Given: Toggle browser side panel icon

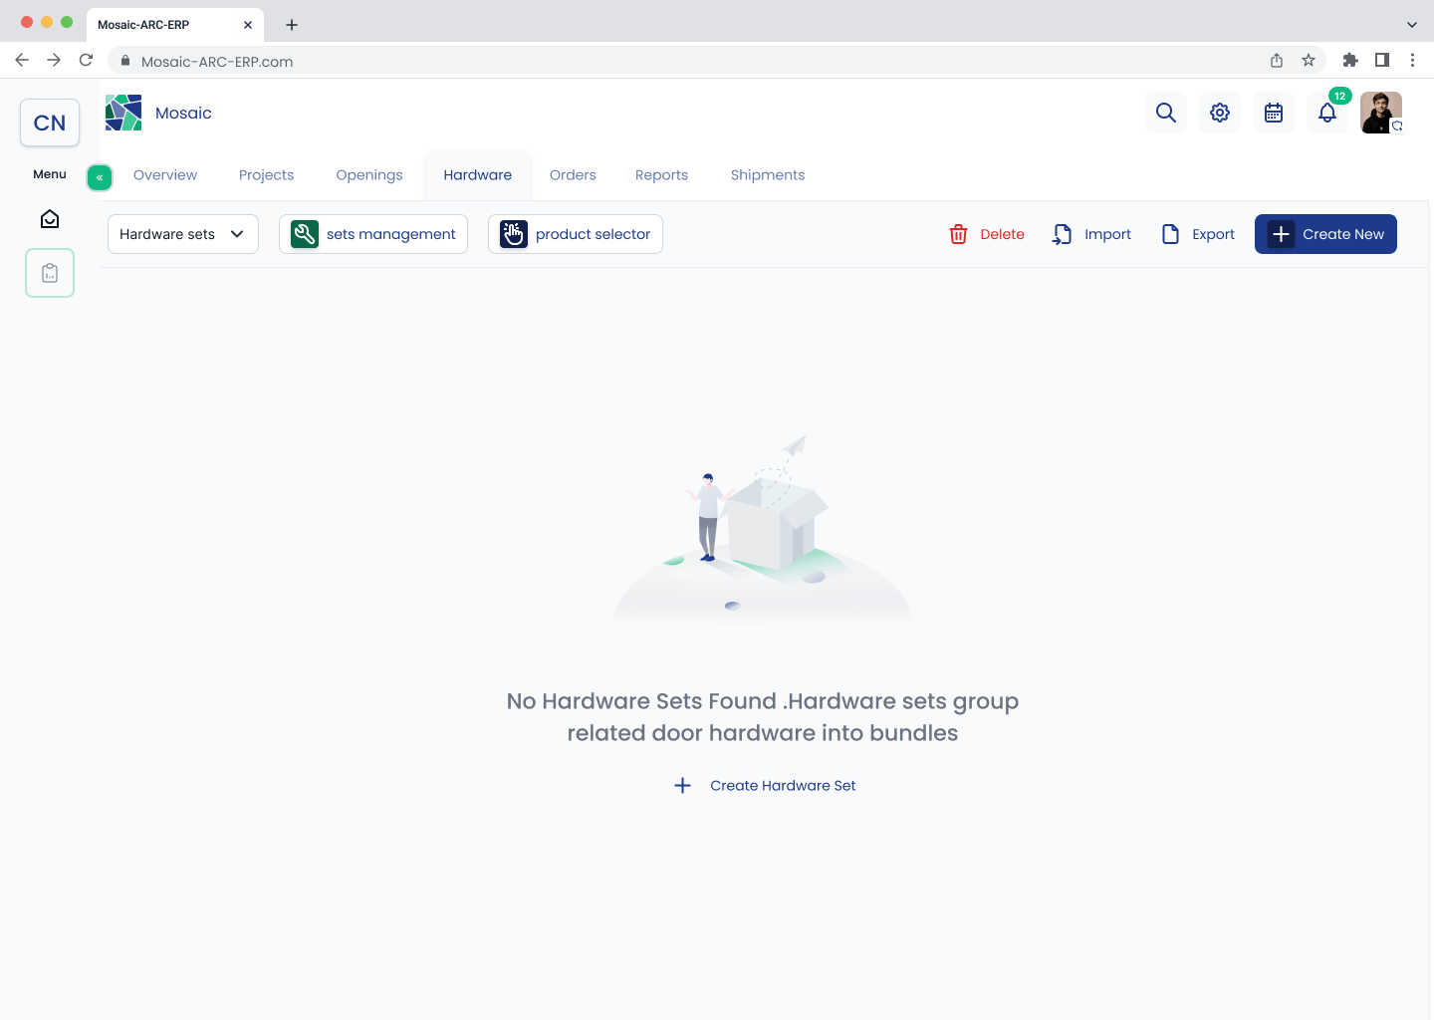Looking at the screenshot, I should (1382, 60).
